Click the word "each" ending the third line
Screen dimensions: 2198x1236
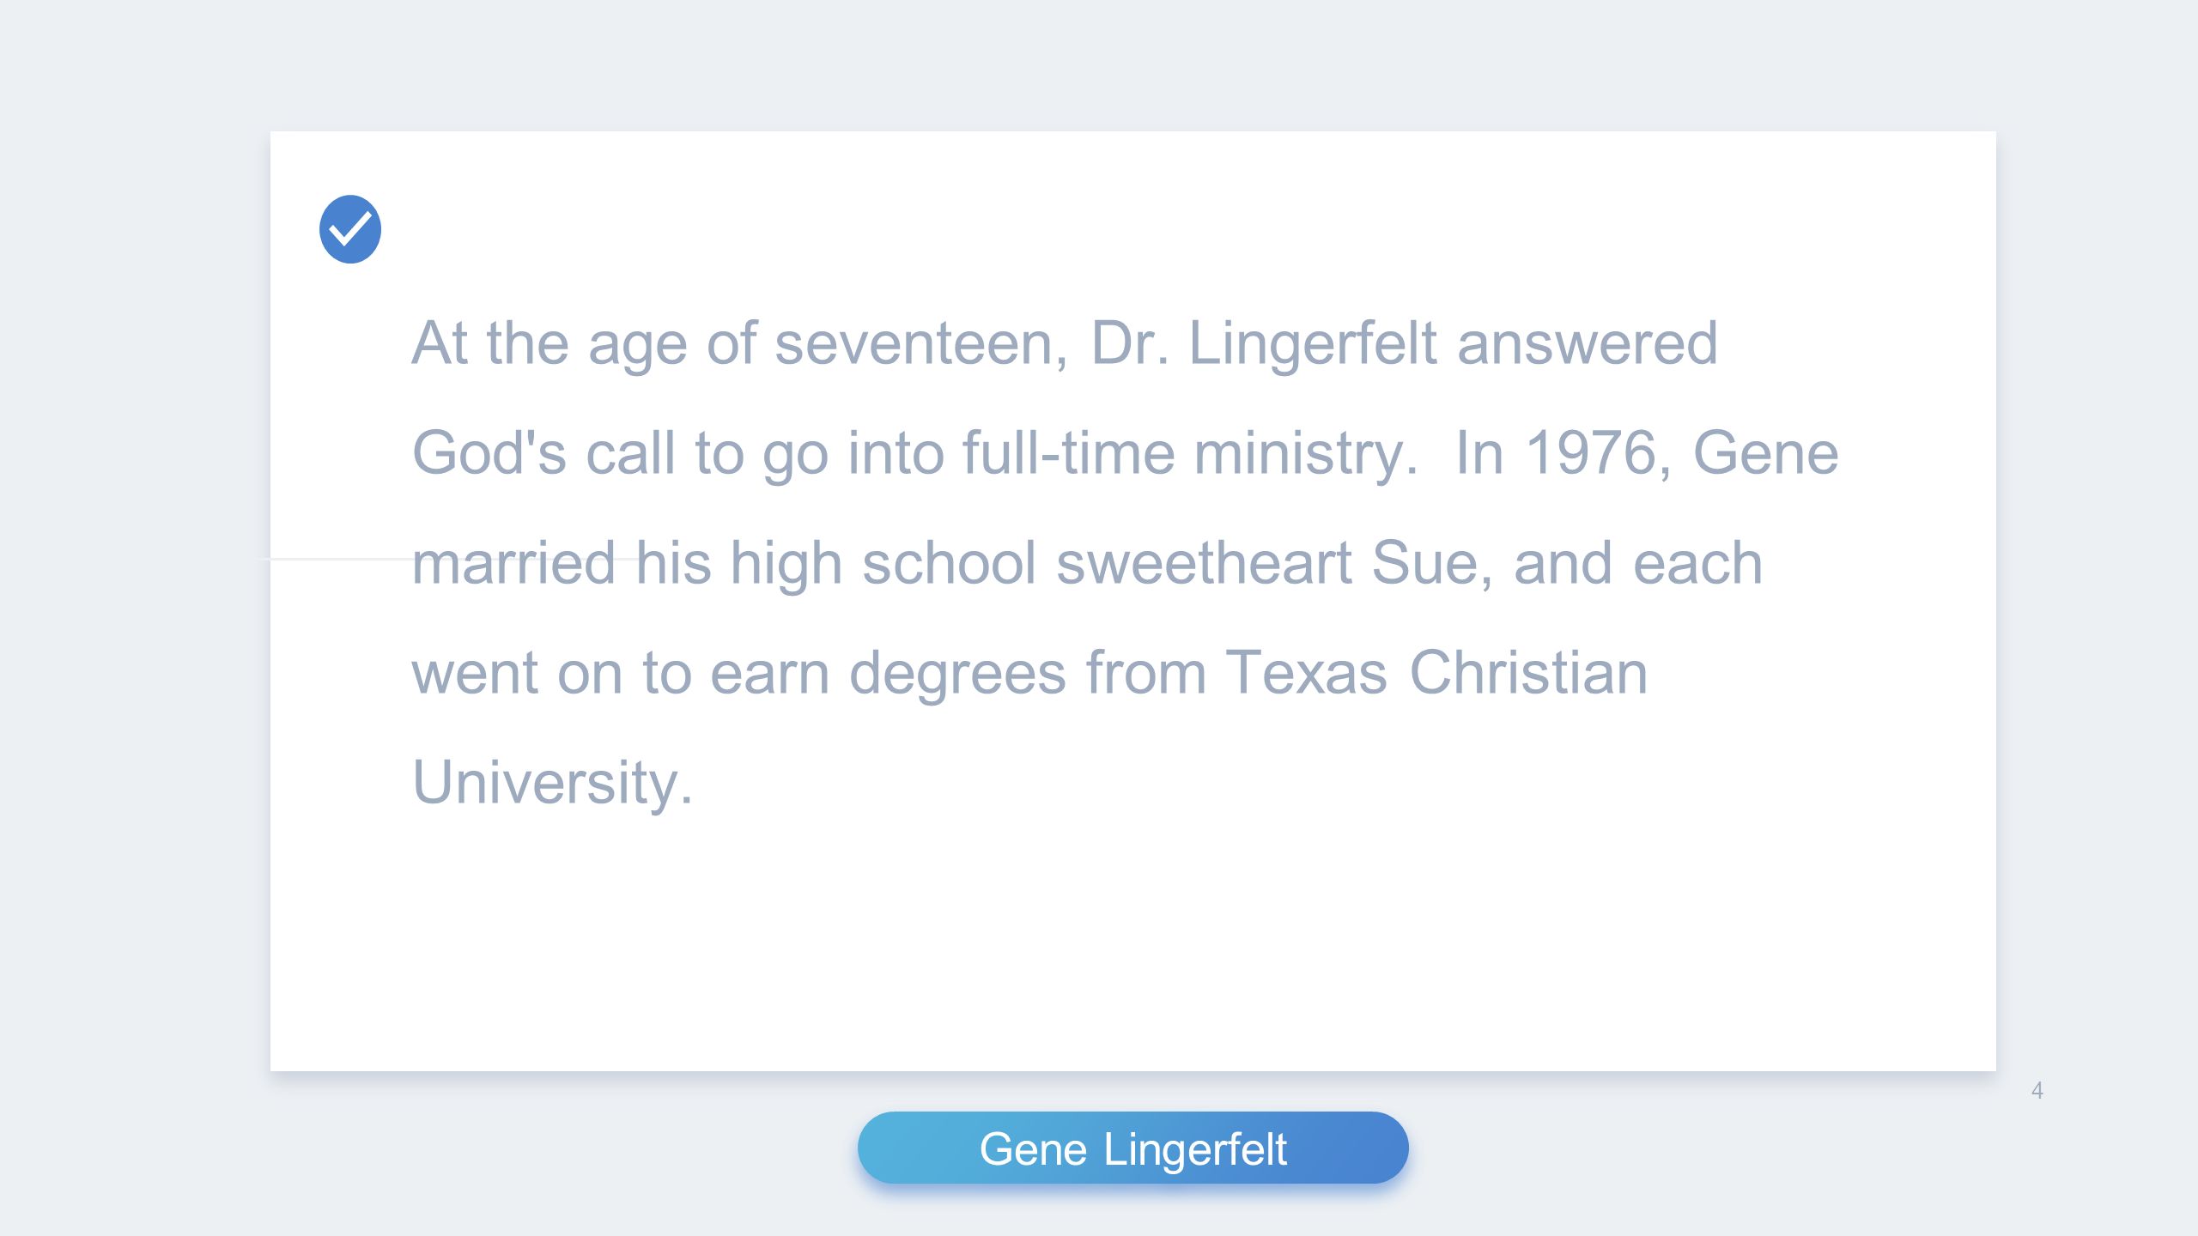coord(1697,563)
